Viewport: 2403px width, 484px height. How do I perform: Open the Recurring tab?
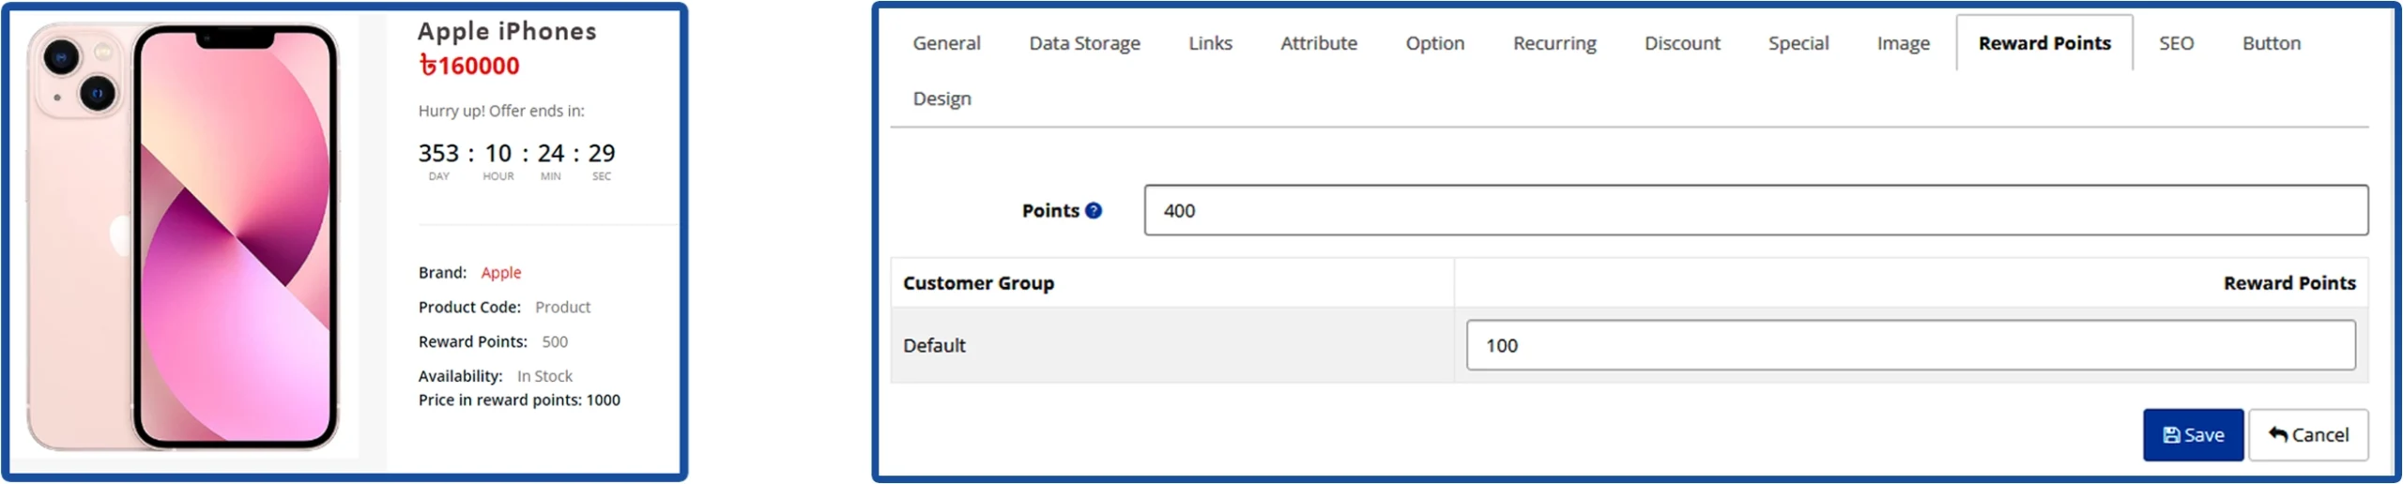click(x=1554, y=43)
